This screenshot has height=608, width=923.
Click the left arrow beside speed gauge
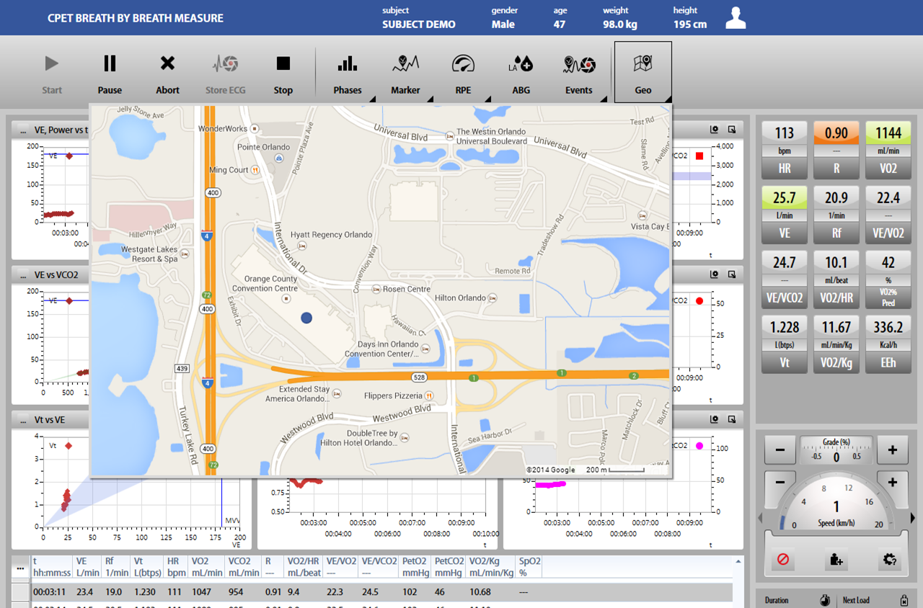point(760,518)
